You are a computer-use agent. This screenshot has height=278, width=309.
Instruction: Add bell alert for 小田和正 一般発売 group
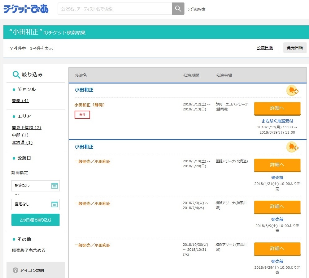(x=293, y=147)
